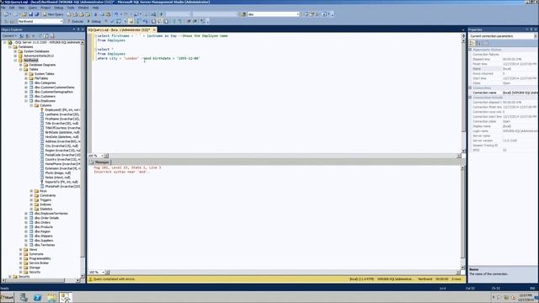Click the Filter icon in Object Explorer toolbar
Image resolution: width=539 pixels, height=303 pixels.
point(40,35)
